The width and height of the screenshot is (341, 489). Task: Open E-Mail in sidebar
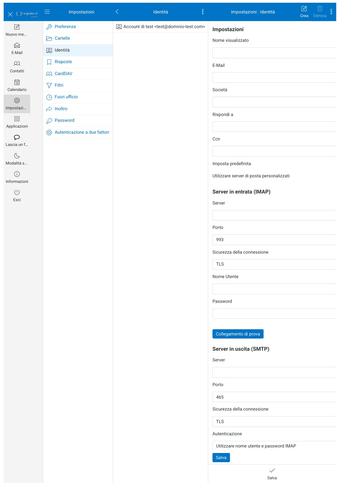(x=17, y=49)
